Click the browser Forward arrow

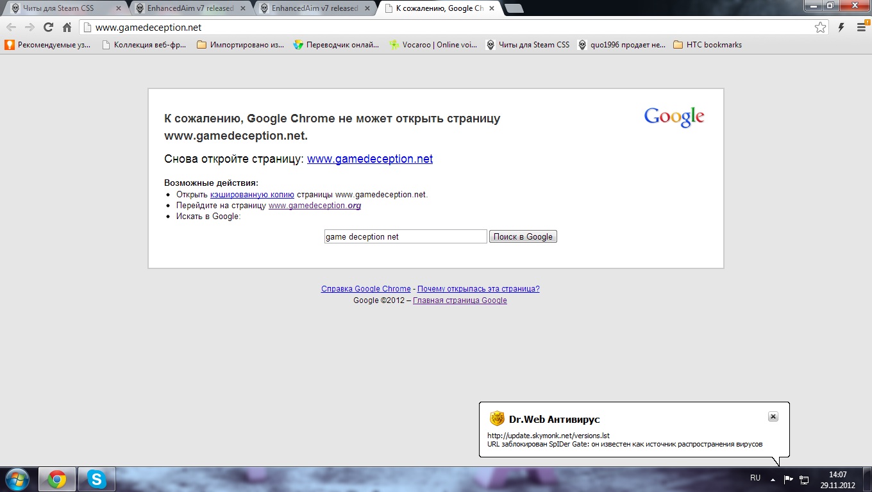coord(29,28)
